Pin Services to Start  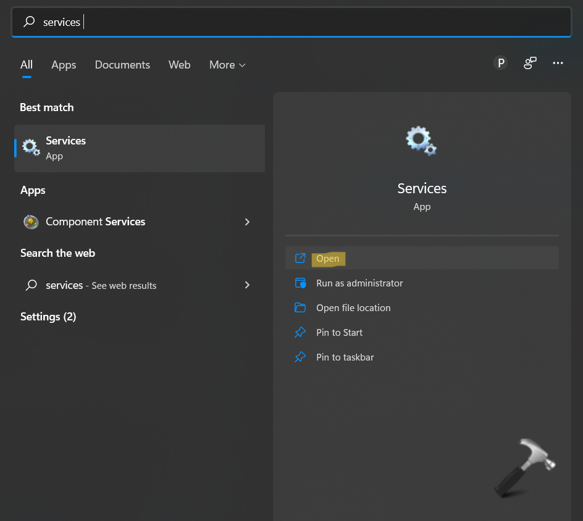point(339,333)
